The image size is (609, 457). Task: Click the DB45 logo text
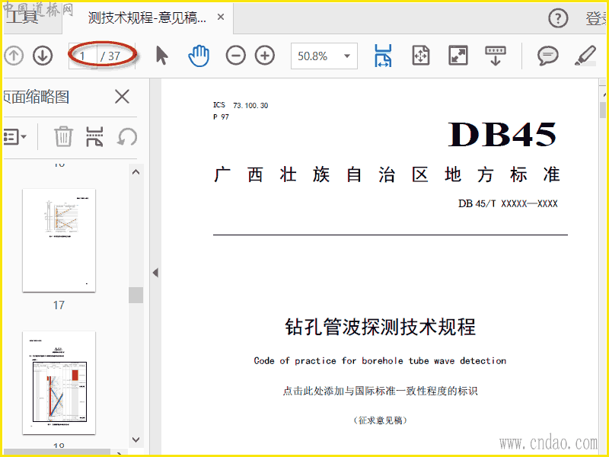[502, 135]
